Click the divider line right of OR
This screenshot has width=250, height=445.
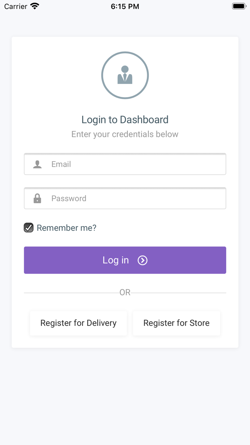(x=179, y=293)
